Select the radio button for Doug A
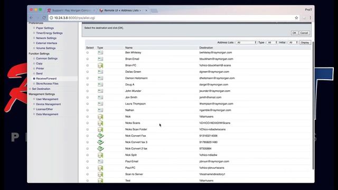The height and width of the screenshot is (190, 338). coord(88,84)
